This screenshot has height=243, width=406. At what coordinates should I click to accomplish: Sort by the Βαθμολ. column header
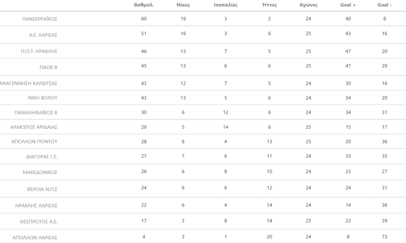pos(144,5)
